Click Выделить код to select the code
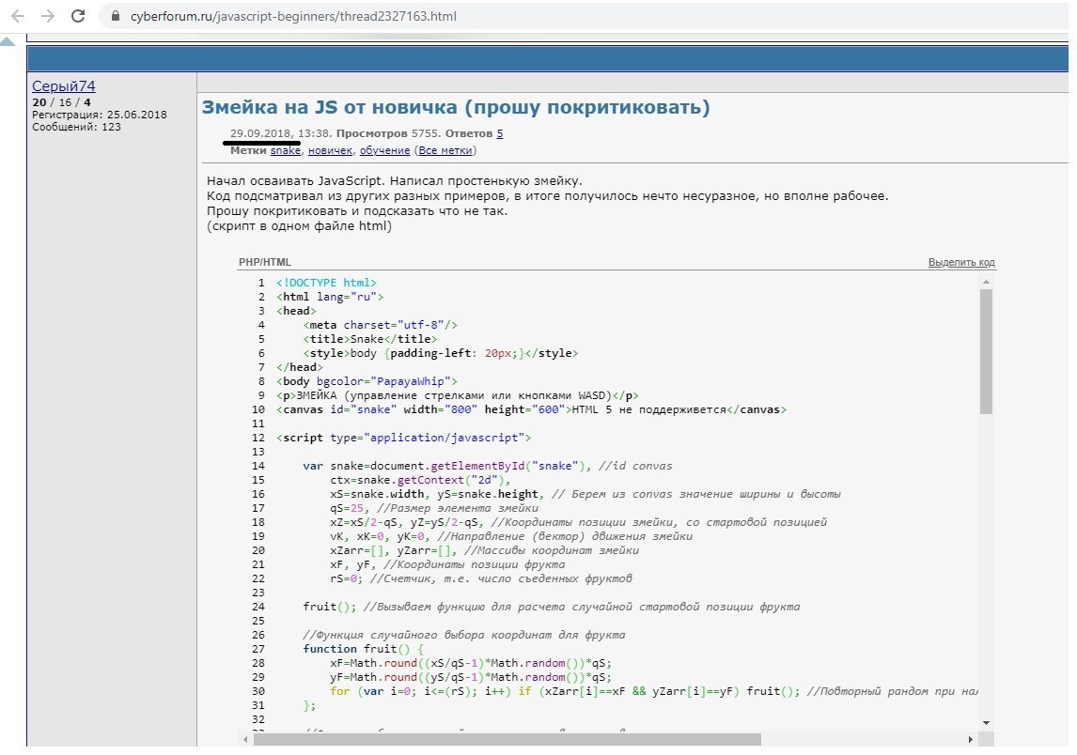Viewport: 1077px width, 755px height. [960, 262]
